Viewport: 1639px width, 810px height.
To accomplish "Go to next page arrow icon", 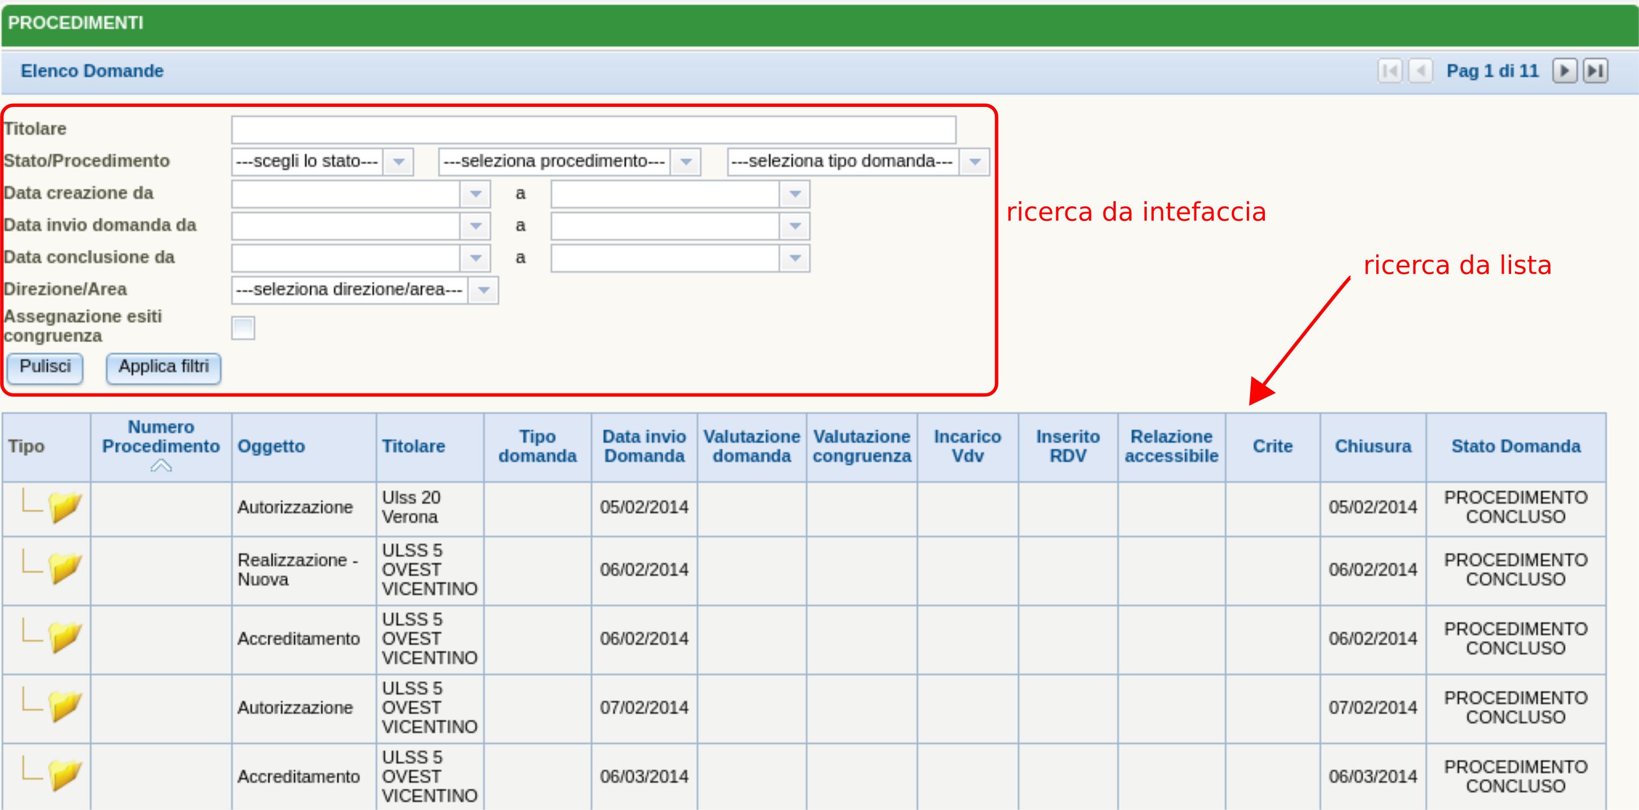I will (x=1564, y=71).
